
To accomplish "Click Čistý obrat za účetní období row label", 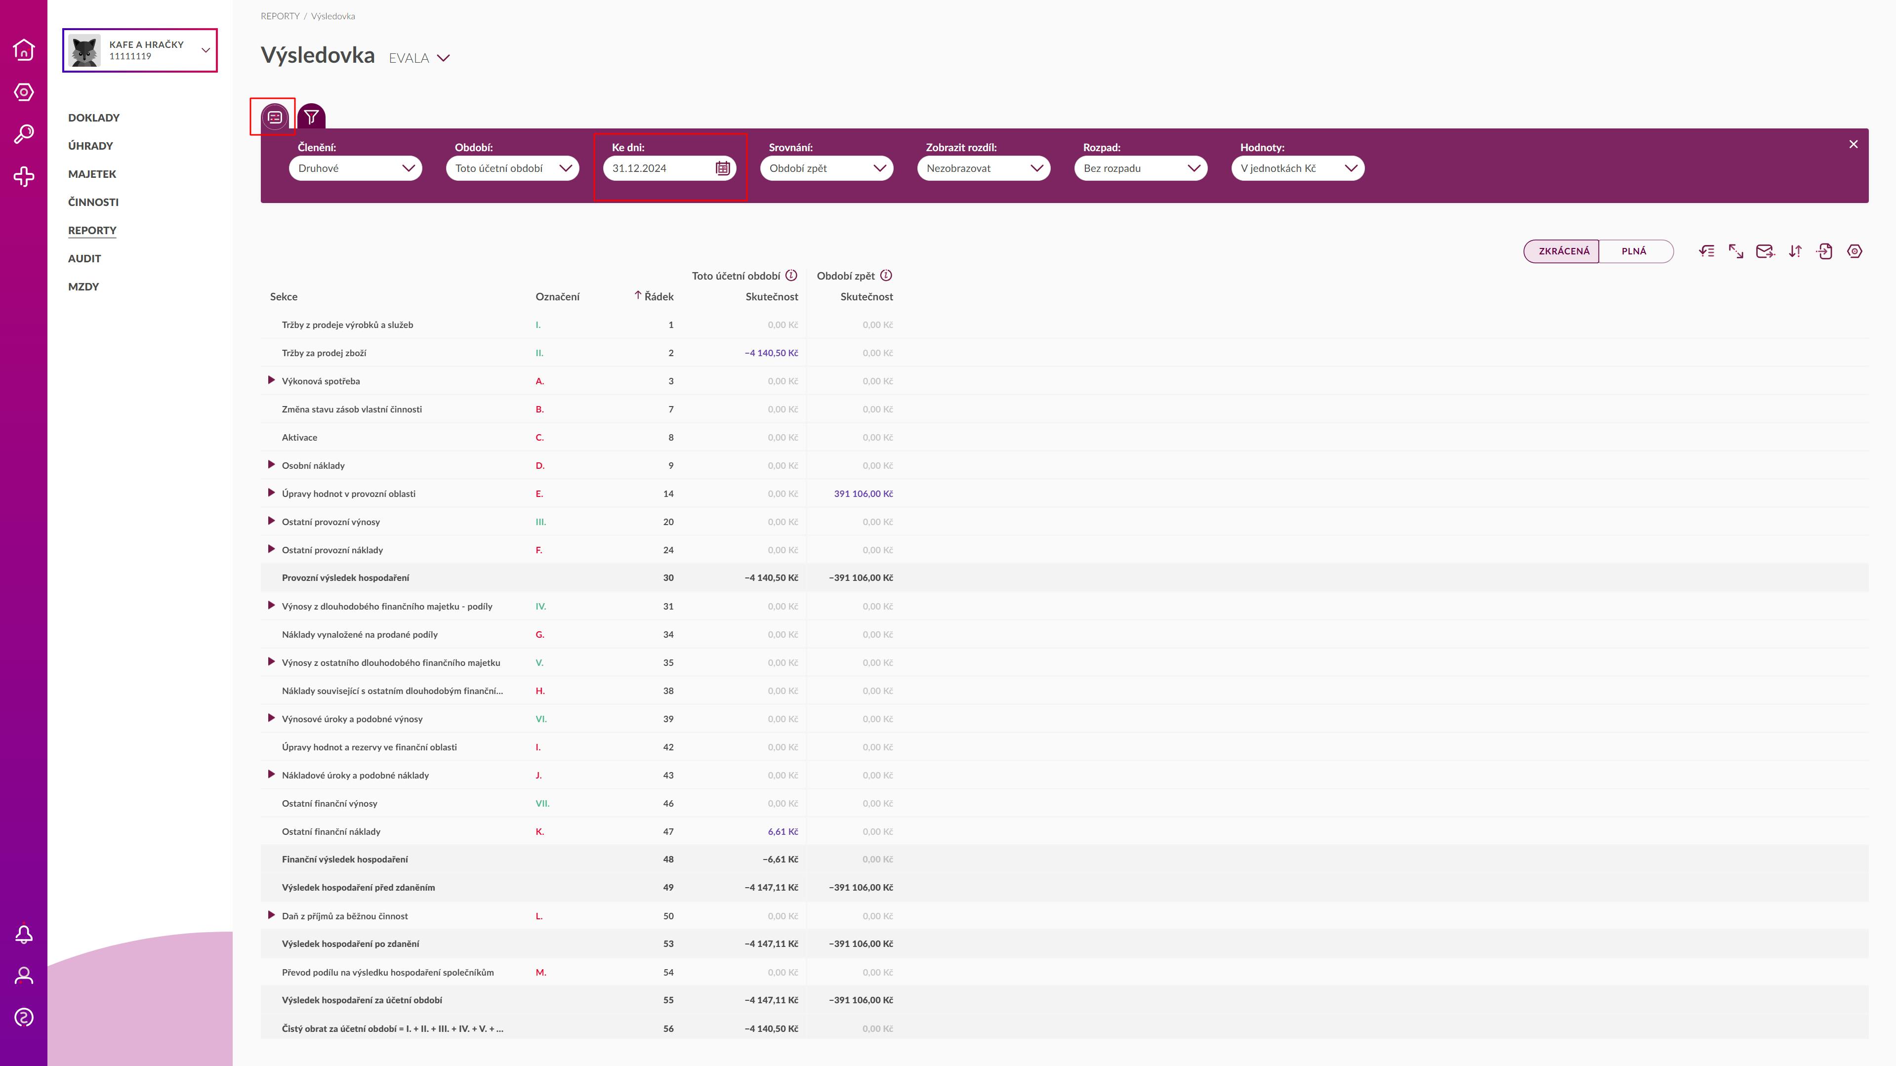I will 392,1028.
